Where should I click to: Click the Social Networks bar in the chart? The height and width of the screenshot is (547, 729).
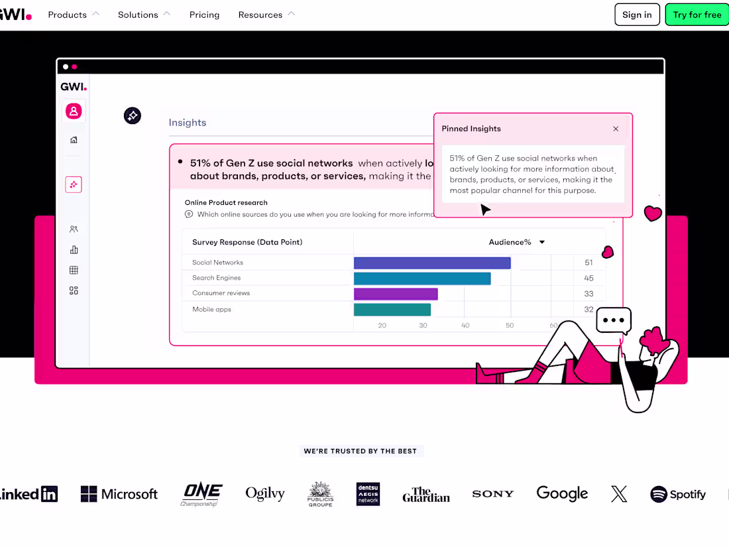pyautogui.click(x=431, y=262)
